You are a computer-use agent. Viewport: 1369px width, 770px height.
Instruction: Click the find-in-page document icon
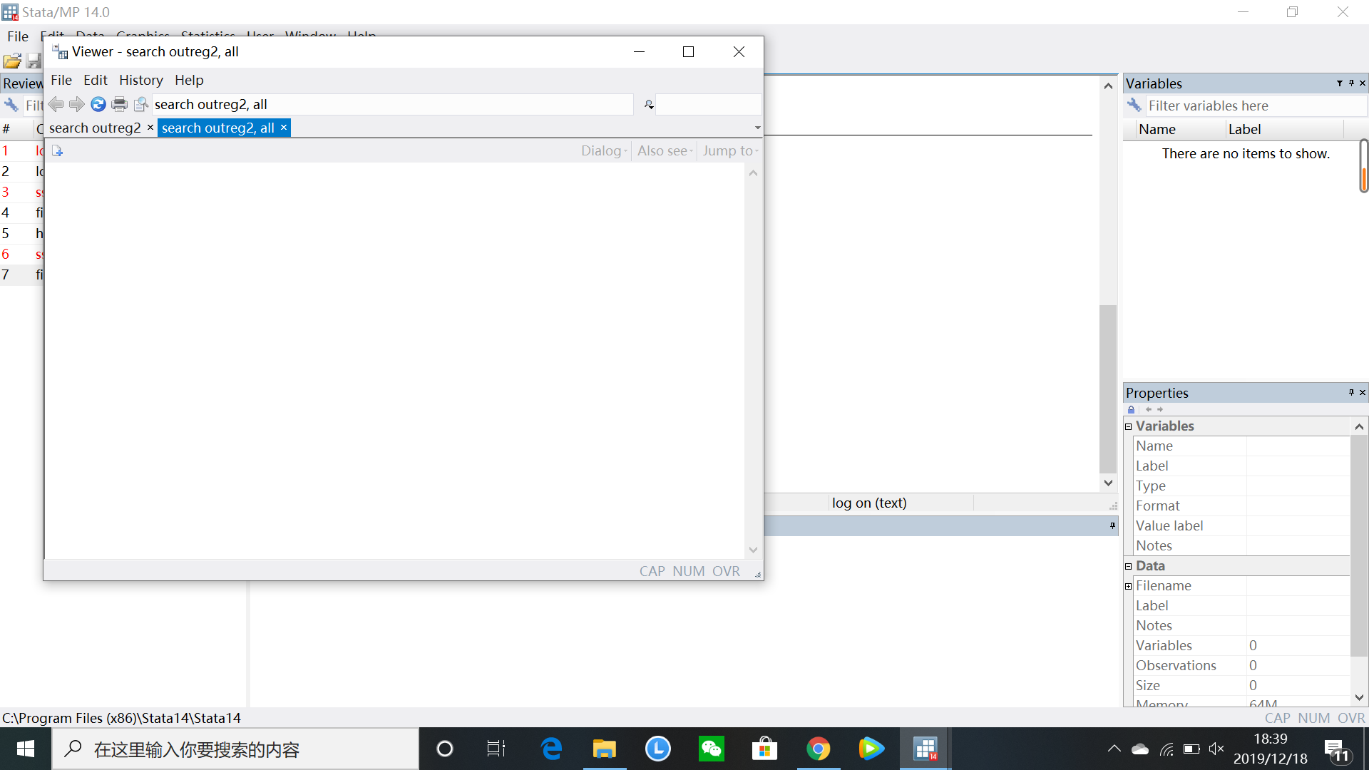click(140, 105)
